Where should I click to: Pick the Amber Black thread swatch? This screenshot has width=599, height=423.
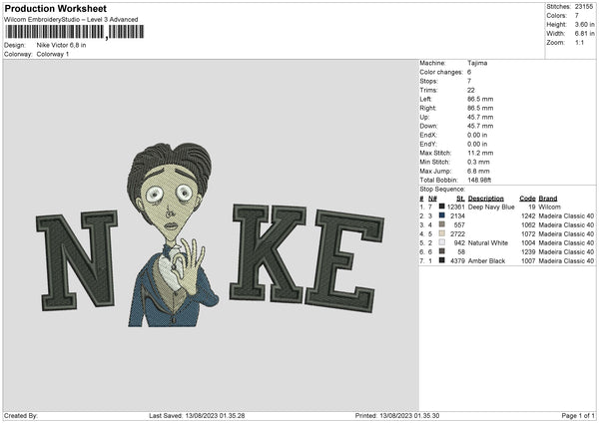[442, 260]
